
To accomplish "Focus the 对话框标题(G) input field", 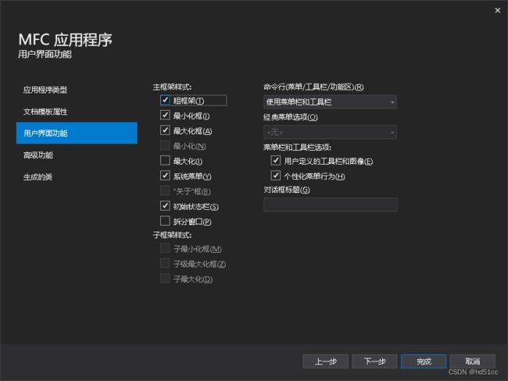I will point(330,205).
